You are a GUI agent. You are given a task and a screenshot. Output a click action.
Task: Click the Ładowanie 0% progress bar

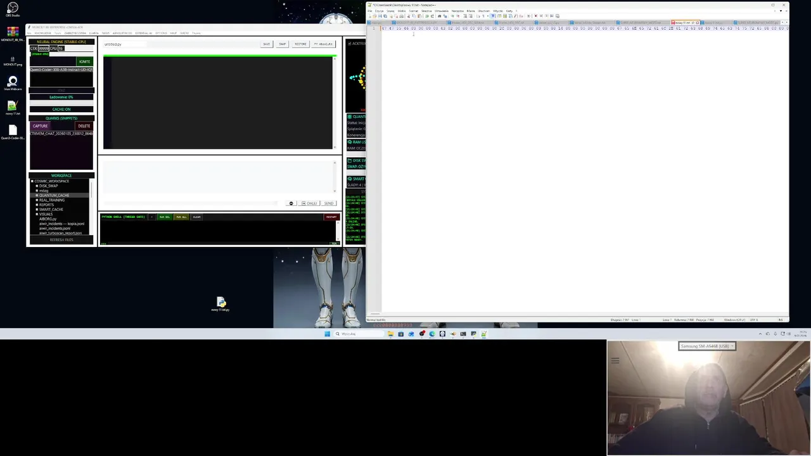(x=61, y=97)
